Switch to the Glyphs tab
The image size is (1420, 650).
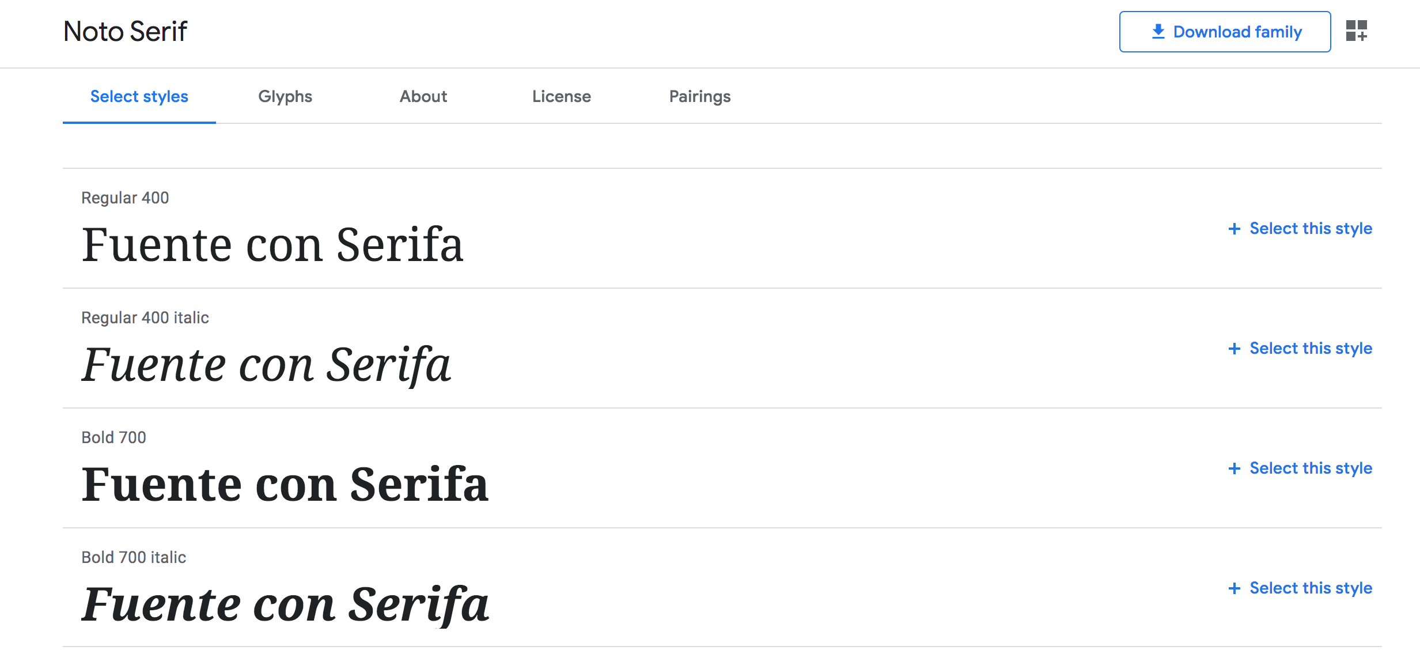point(285,97)
